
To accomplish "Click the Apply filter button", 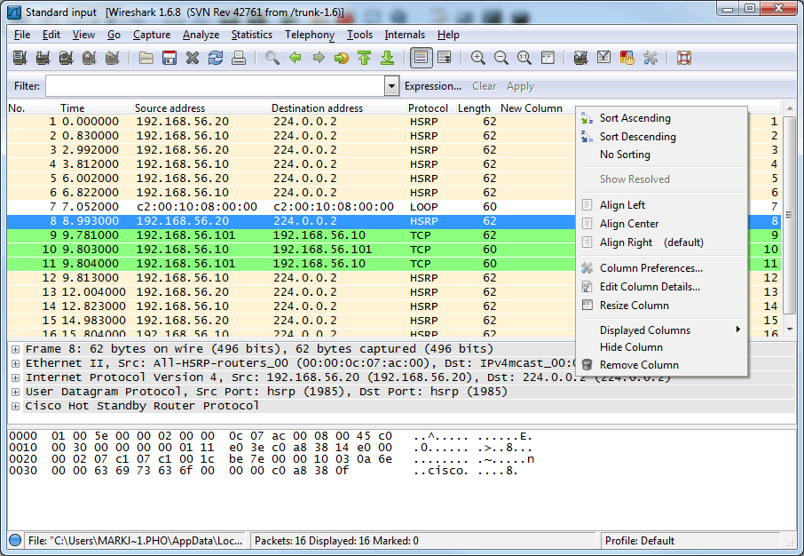I will (520, 86).
